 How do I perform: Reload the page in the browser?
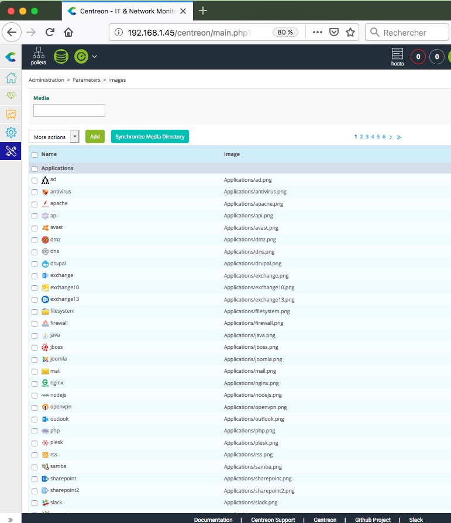pos(50,33)
